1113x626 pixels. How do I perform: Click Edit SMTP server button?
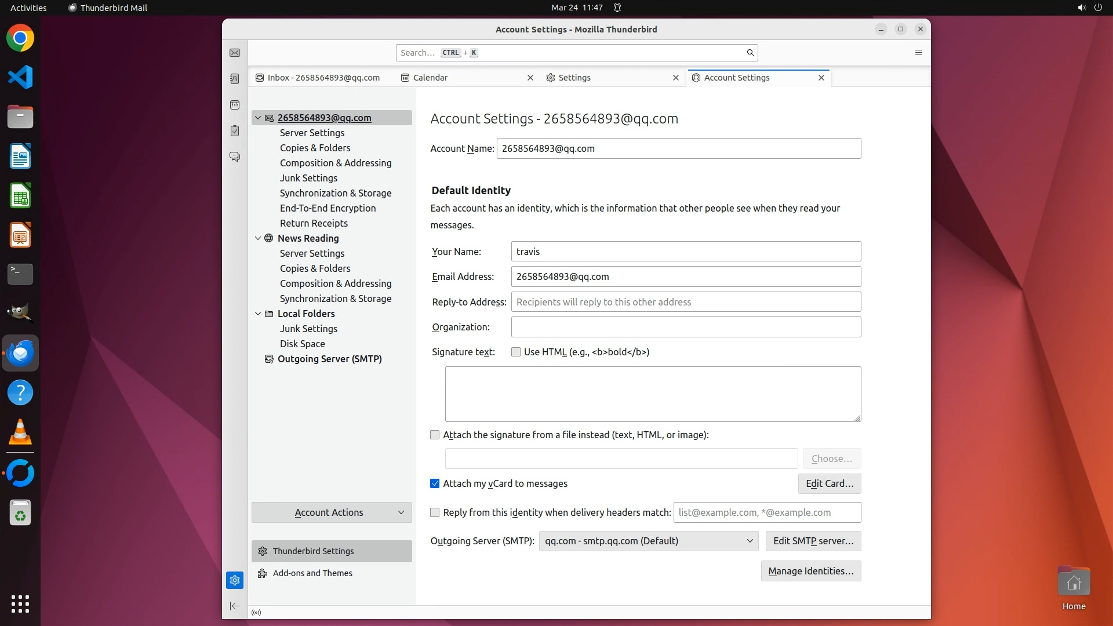[x=813, y=541]
